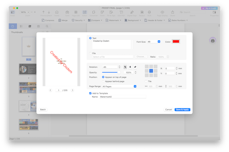Toggle the Panel icon in the toolbar
The height and width of the screenshot is (152, 229).
tap(12, 12)
